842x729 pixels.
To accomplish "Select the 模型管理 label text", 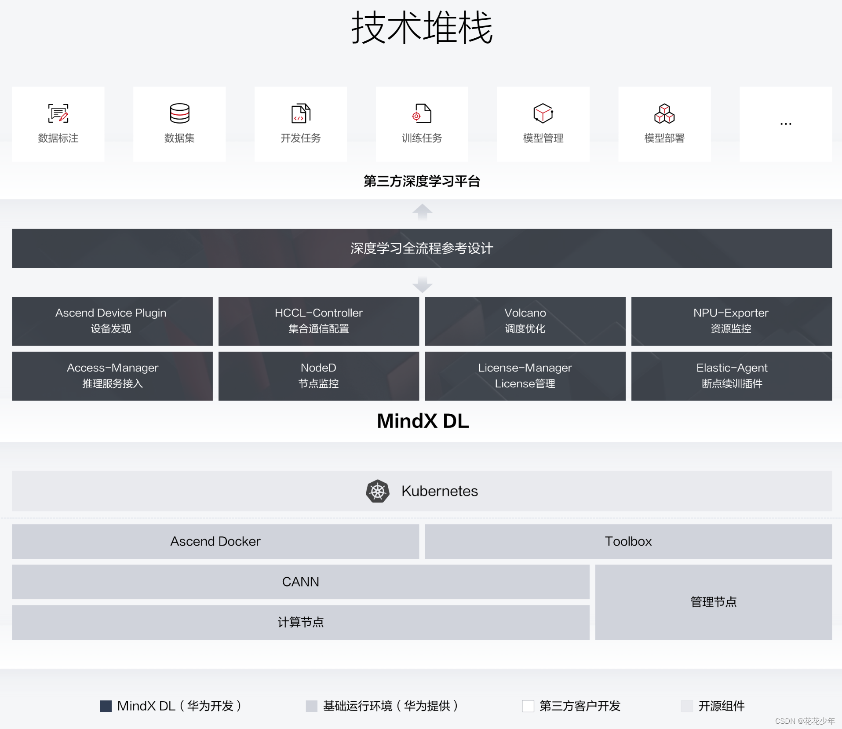I will tap(543, 138).
